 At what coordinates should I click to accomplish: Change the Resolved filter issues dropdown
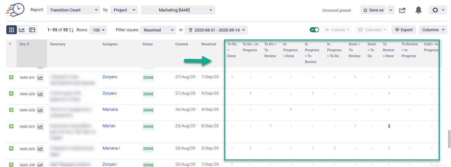coord(158,30)
